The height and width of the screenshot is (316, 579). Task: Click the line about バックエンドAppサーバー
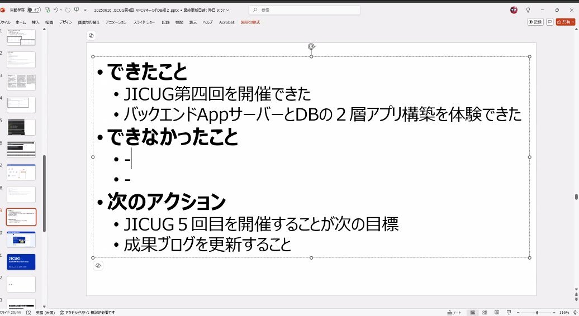click(322, 114)
